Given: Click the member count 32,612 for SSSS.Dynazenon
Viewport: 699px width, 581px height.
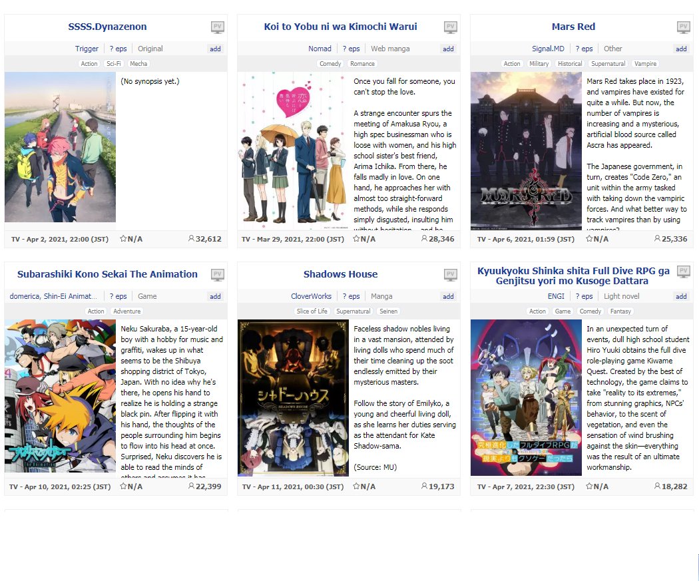Looking at the screenshot, I should (204, 240).
